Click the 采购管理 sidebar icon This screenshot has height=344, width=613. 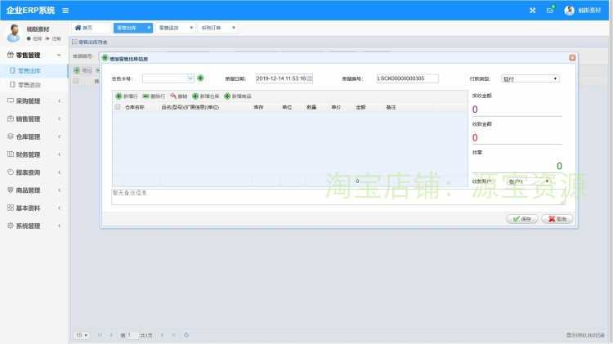click(11, 101)
